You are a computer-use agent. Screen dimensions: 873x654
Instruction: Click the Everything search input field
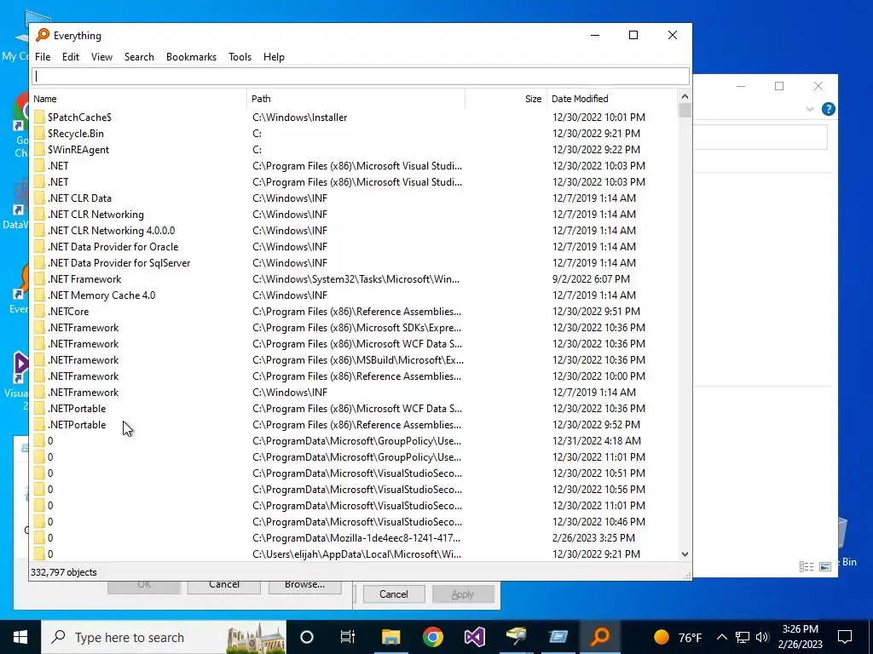(x=361, y=77)
